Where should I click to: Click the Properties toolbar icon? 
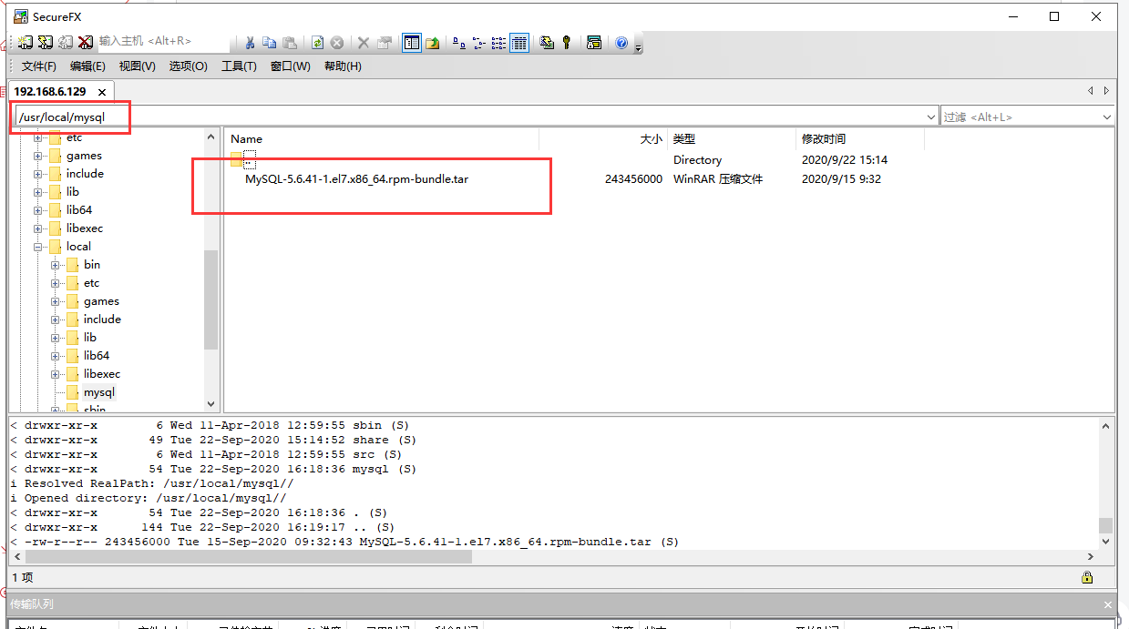point(385,42)
